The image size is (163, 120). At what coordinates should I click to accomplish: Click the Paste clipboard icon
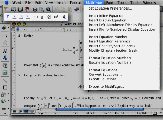[70, 9]
